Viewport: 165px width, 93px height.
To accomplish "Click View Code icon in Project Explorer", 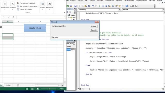I will [67, 12].
